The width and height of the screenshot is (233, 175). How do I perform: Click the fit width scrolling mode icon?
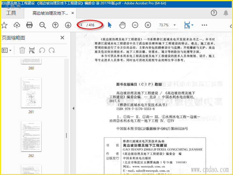click(x=187, y=25)
